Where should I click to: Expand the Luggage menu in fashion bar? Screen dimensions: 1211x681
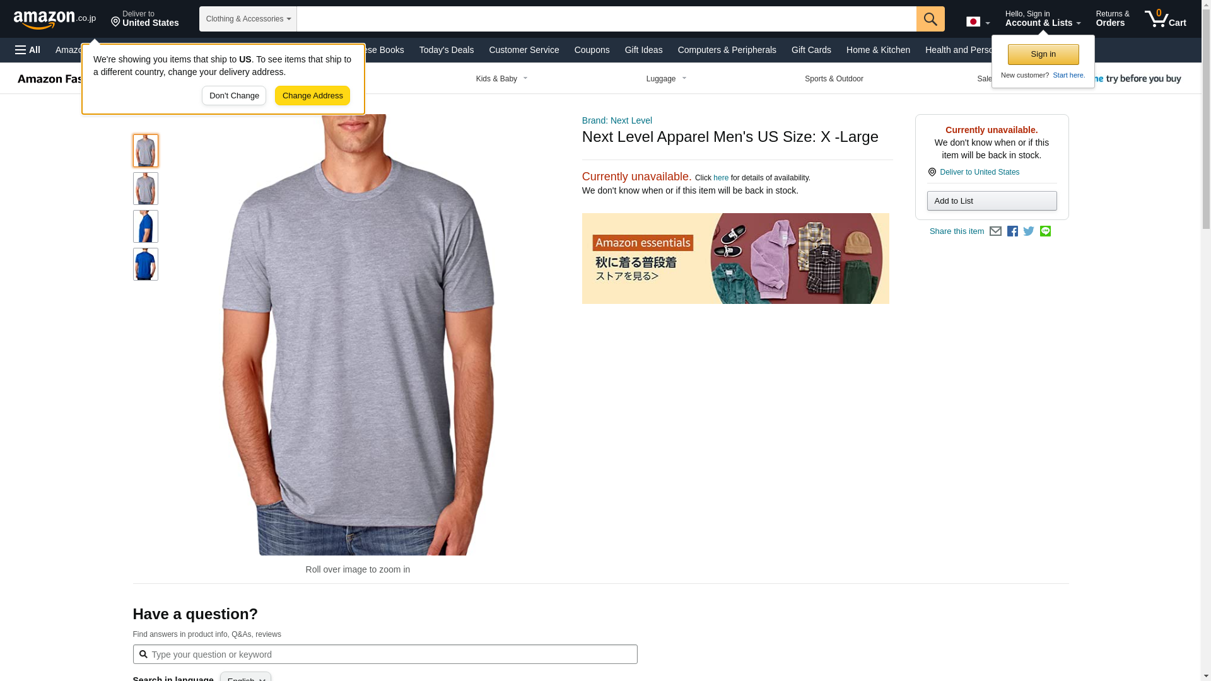click(x=667, y=79)
